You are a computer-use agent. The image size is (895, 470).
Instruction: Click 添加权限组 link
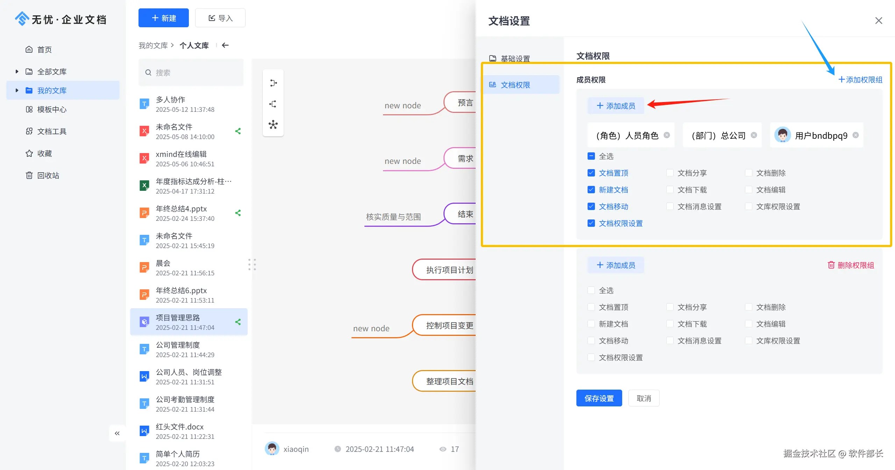coord(860,80)
